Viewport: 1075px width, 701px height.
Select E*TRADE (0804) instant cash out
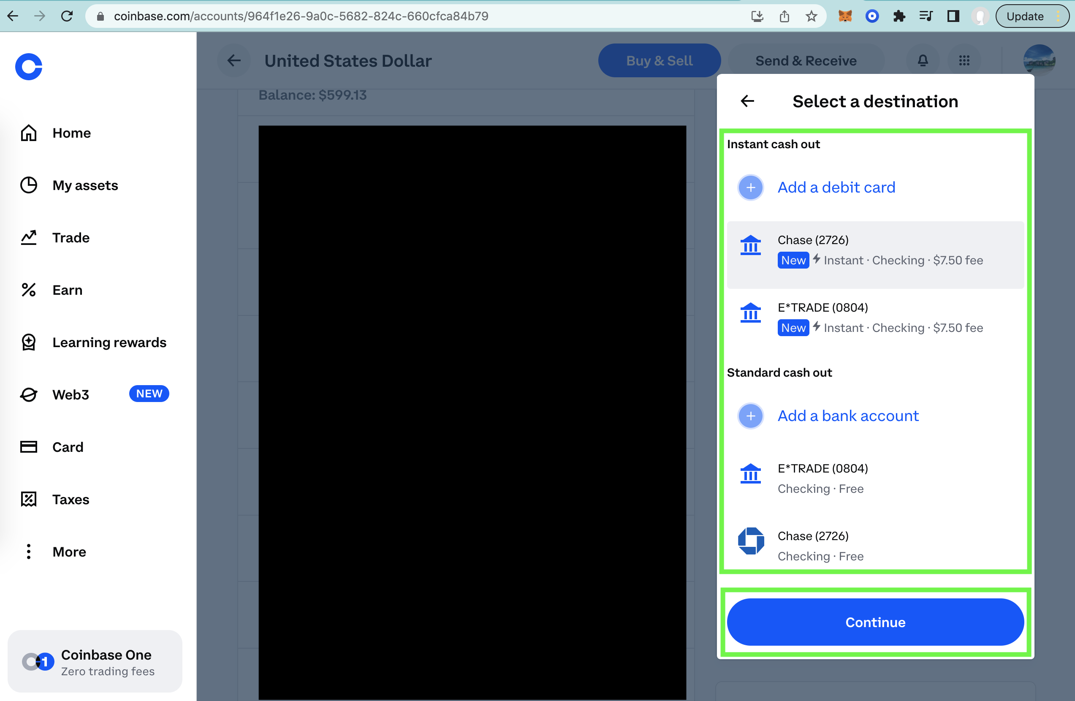coord(875,323)
